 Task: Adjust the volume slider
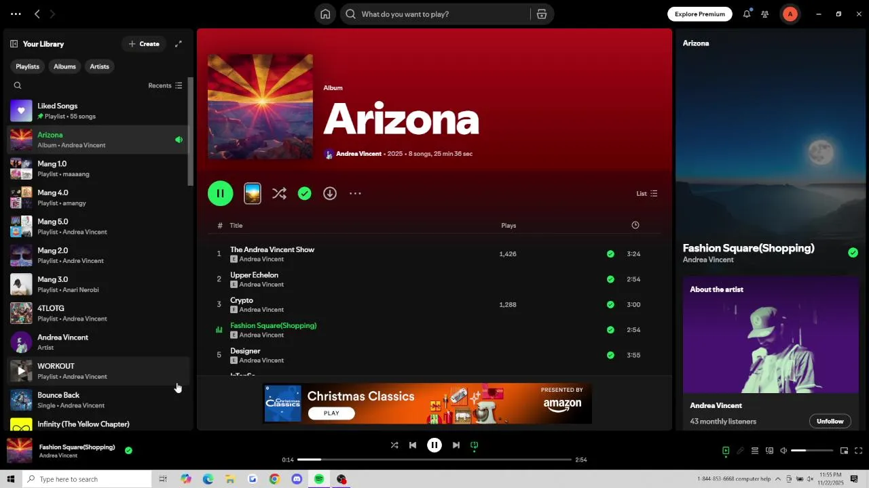pyautogui.click(x=812, y=451)
